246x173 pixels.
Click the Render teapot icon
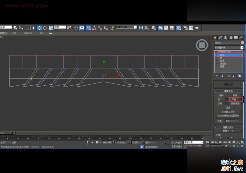click(x=197, y=28)
